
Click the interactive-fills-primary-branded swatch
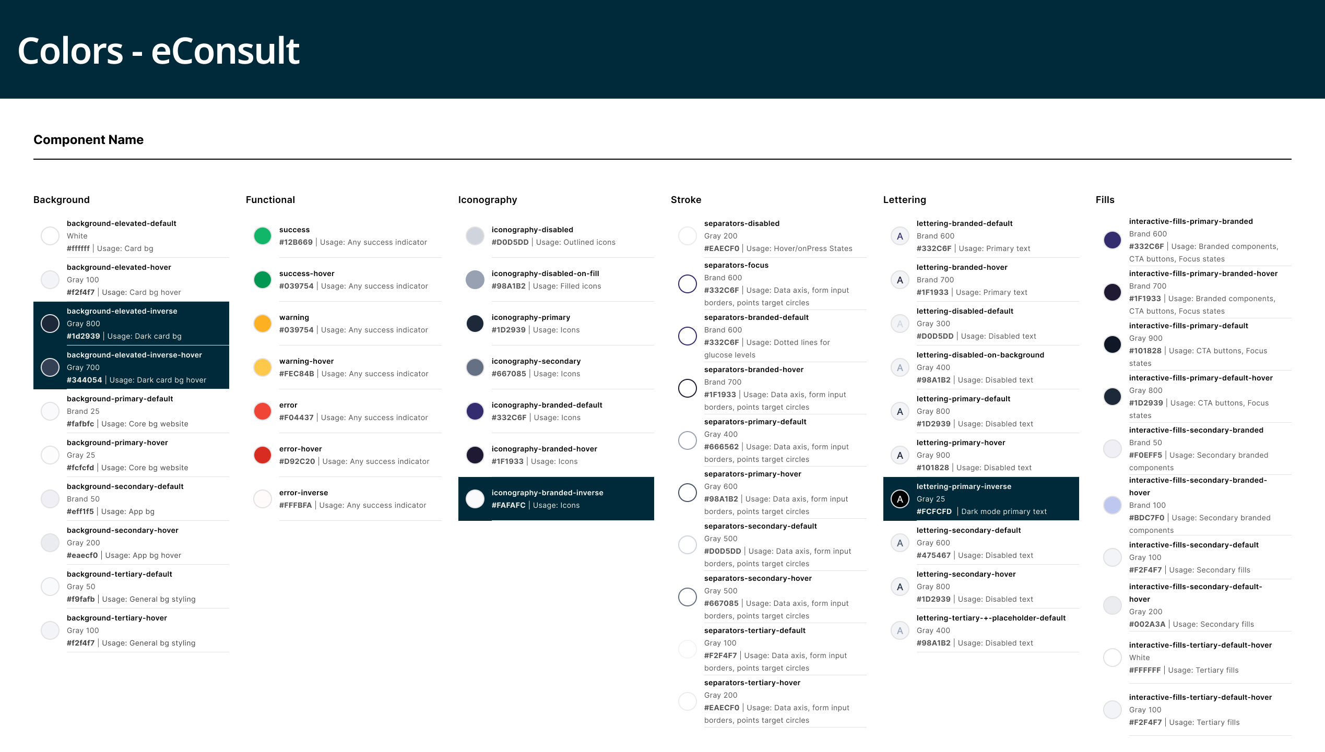point(1113,240)
